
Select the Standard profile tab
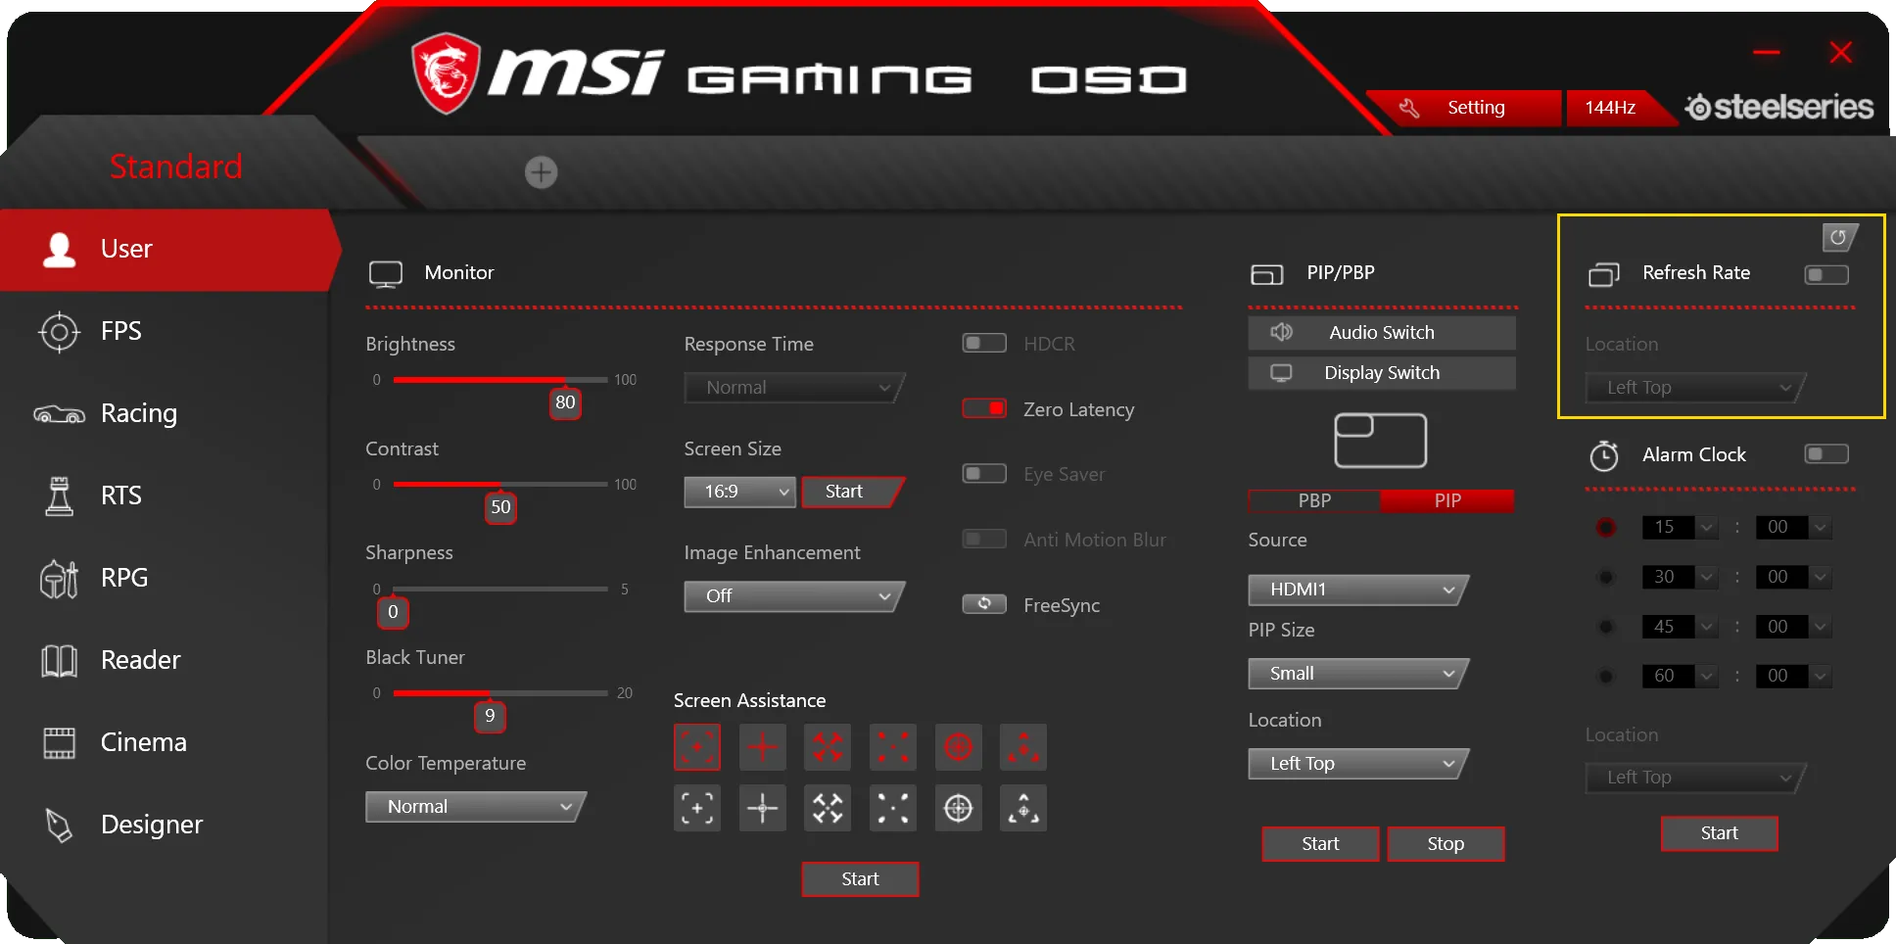[x=176, y=166]
